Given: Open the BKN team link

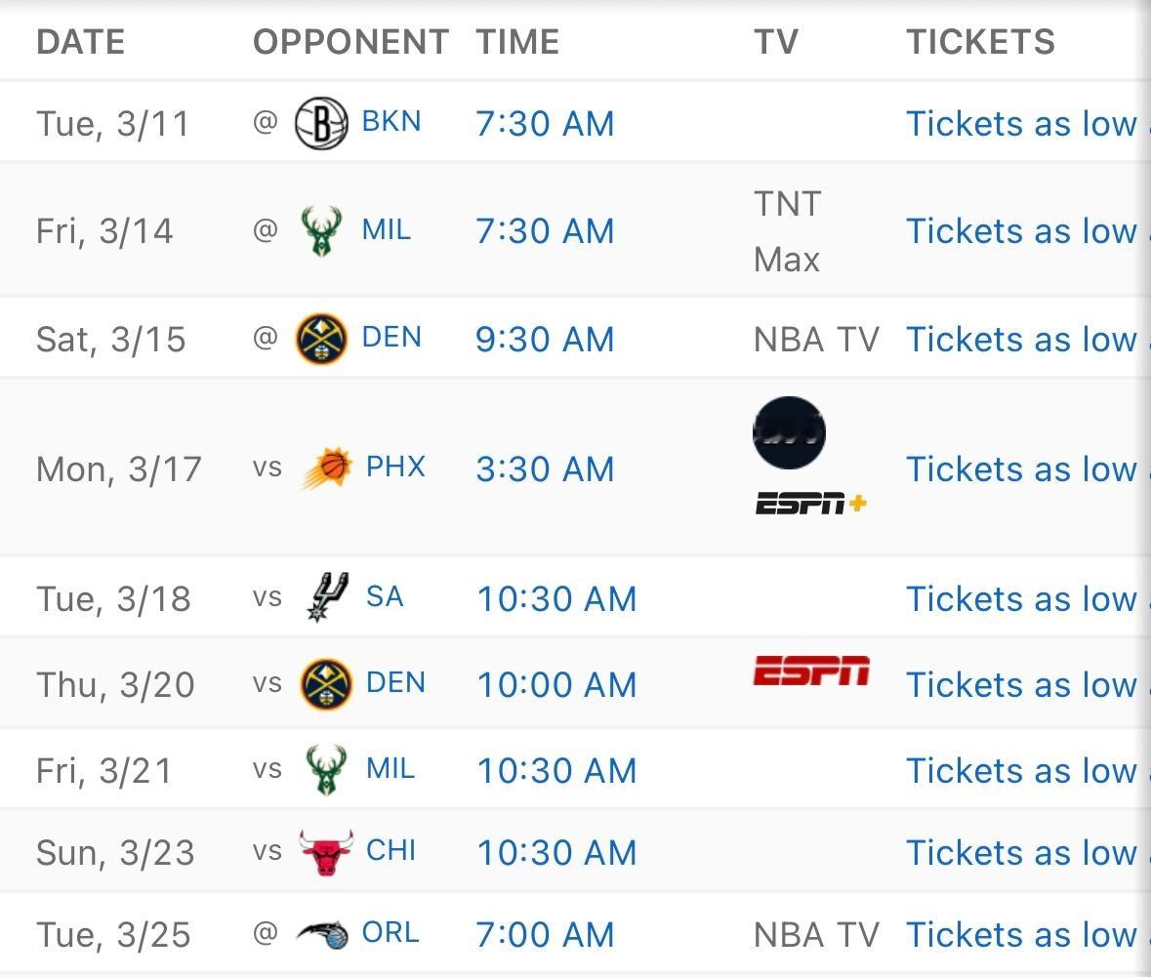Looking at the screenshot, I should [x=391, y=122].
